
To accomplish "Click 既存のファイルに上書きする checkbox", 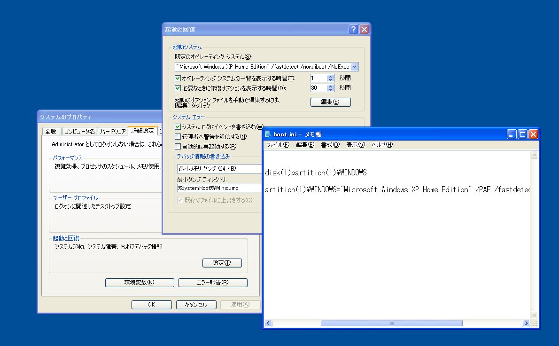I will point(180,200).
